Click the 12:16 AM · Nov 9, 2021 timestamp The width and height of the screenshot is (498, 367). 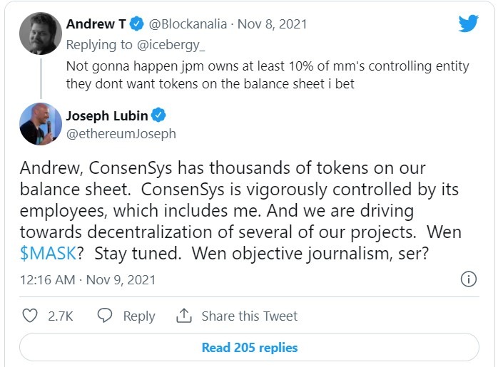(x=87, y=279)
